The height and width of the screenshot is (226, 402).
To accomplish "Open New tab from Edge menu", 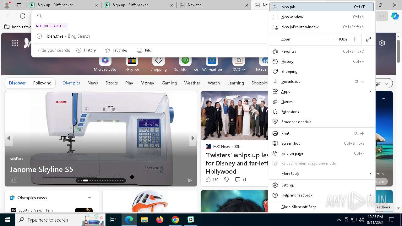I will coord(322,7).
